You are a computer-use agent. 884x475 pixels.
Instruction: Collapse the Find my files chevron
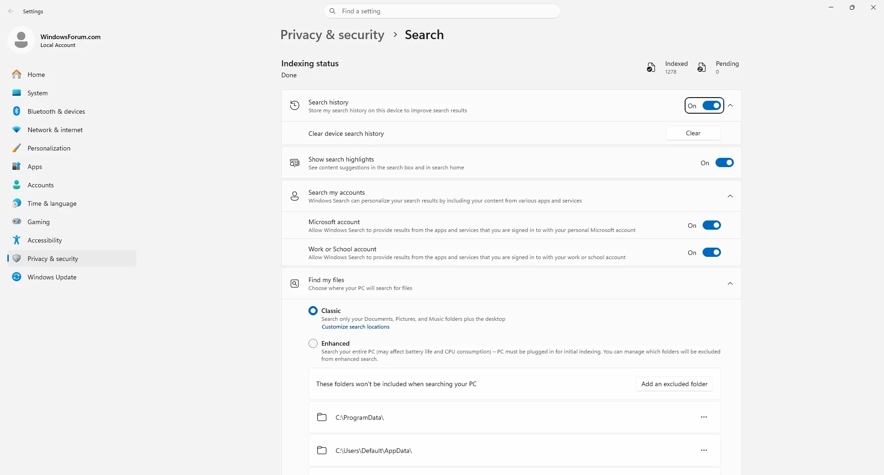(x=730, y=284)
